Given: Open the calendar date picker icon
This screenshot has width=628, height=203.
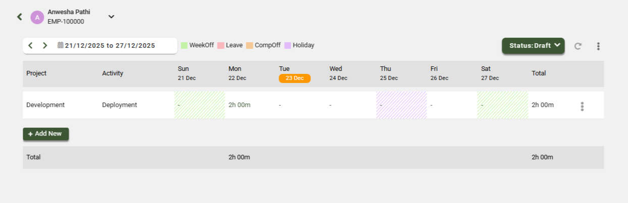Looking at the screenshot, I should (x=60, y=45).
